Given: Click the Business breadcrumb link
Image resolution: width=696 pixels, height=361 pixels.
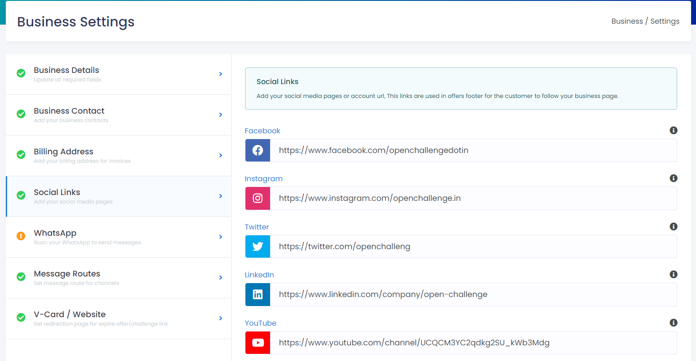Looking at the screenshot, I should click(x=627, y=21).
